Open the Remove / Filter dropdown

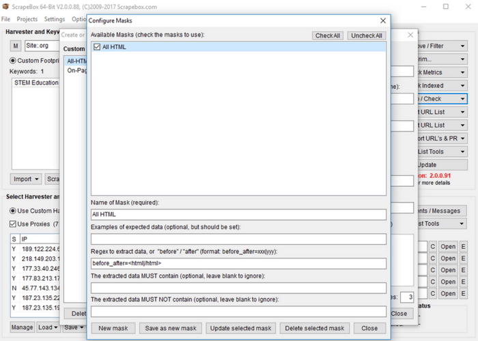tap(442, 46)
